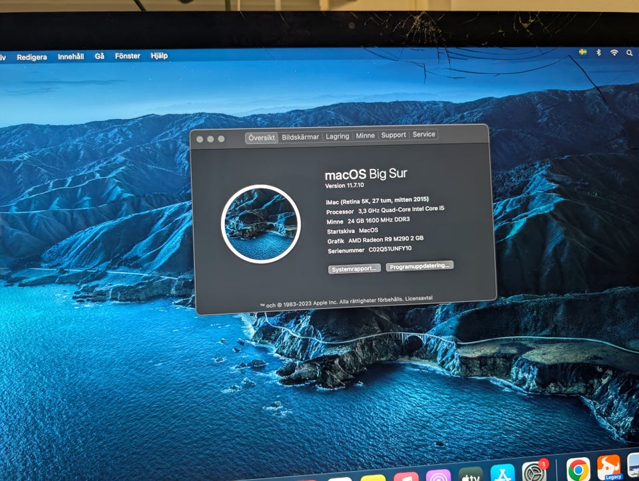Open the orange Legacy app in Dock
639x481 pixels.
[x=609, y=468]
